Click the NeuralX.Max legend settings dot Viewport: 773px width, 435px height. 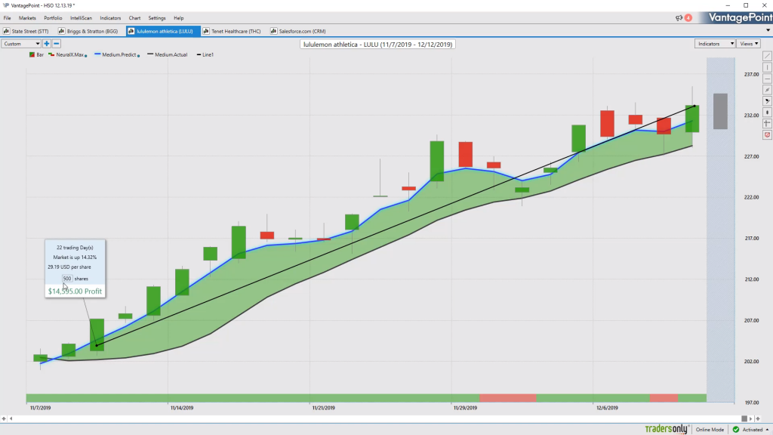point(86,56)
